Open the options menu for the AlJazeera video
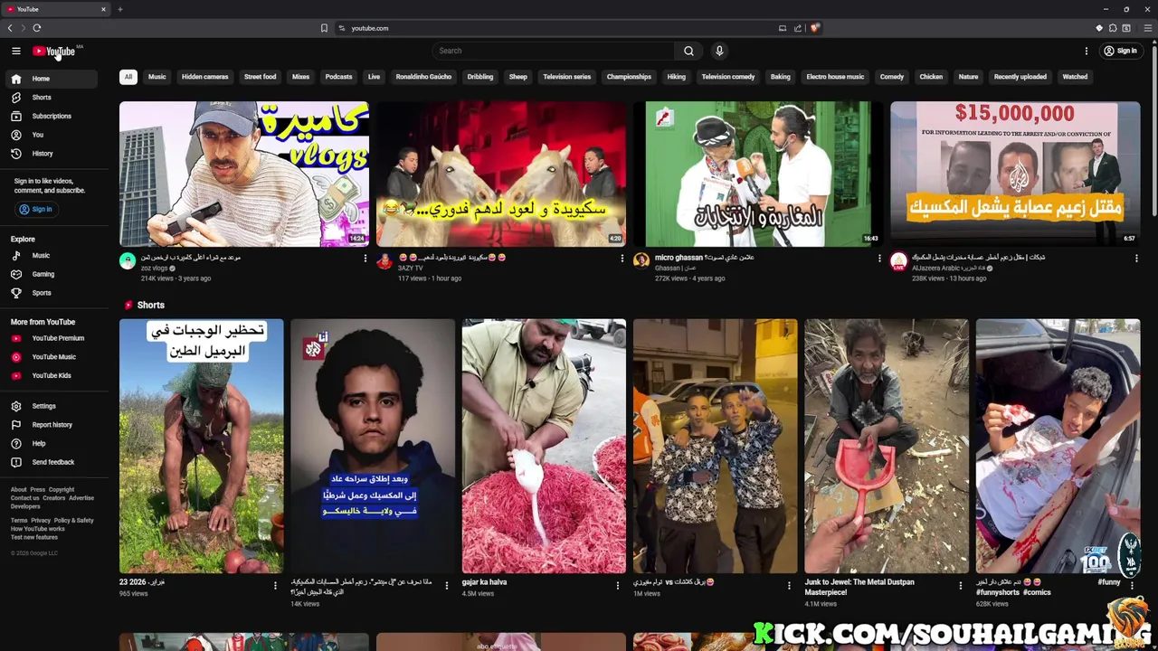1158x651 pixels. click(1136, 259)
